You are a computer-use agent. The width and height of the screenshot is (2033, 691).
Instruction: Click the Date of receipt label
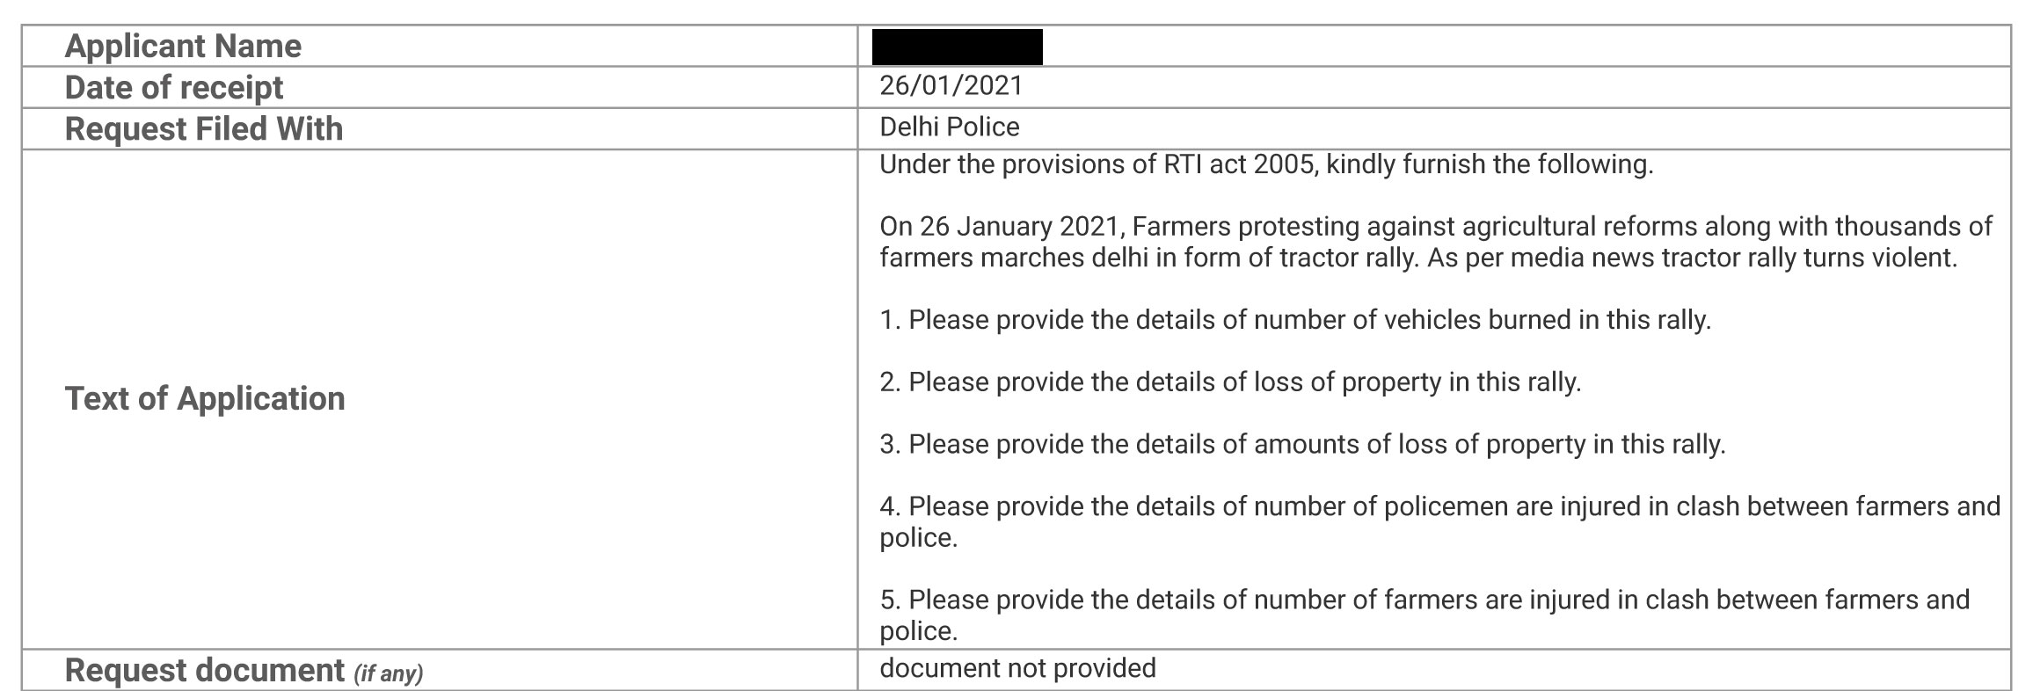174,87
